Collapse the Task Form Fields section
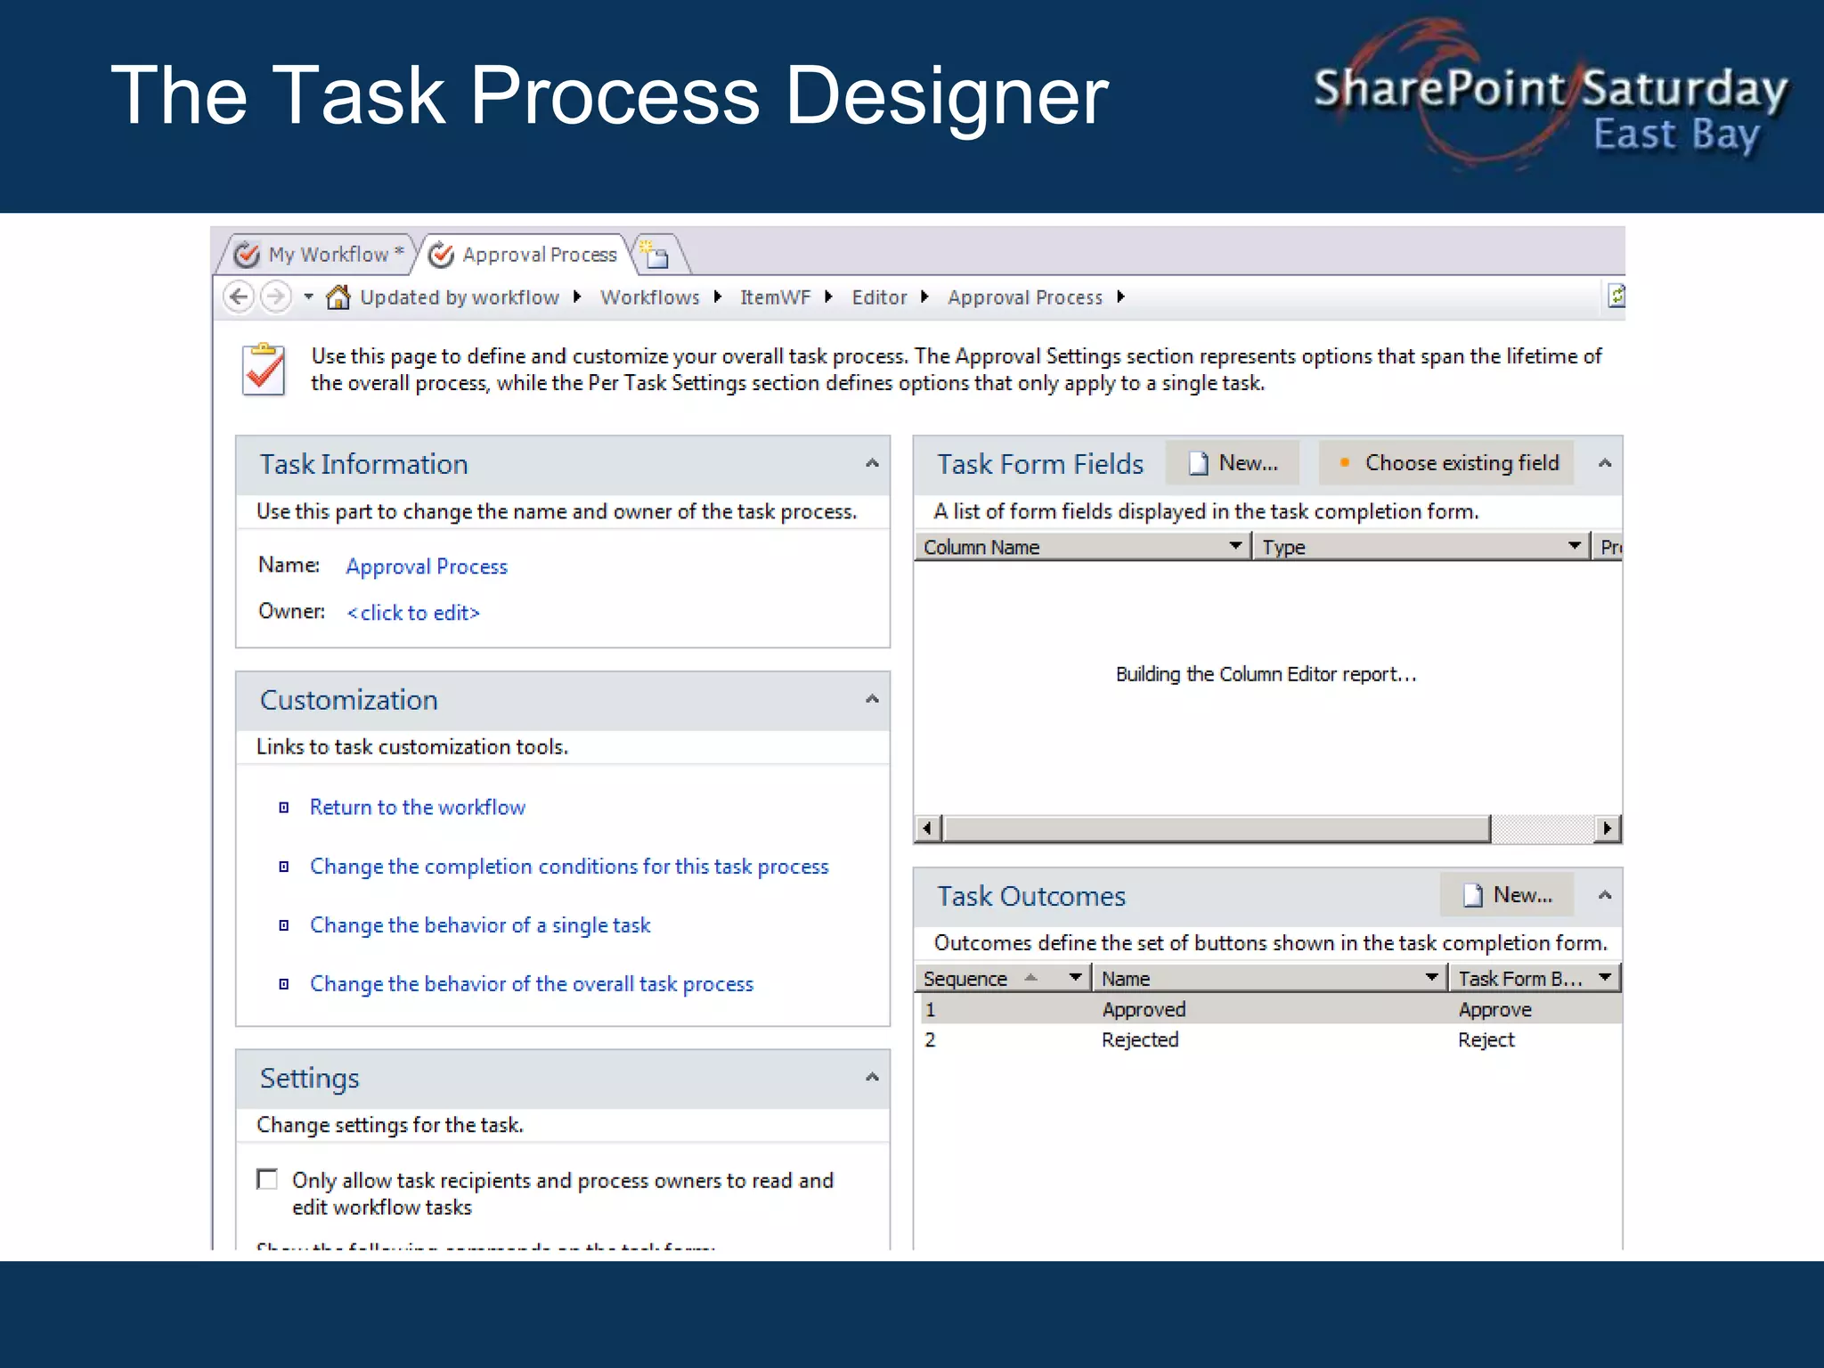 1605,463
